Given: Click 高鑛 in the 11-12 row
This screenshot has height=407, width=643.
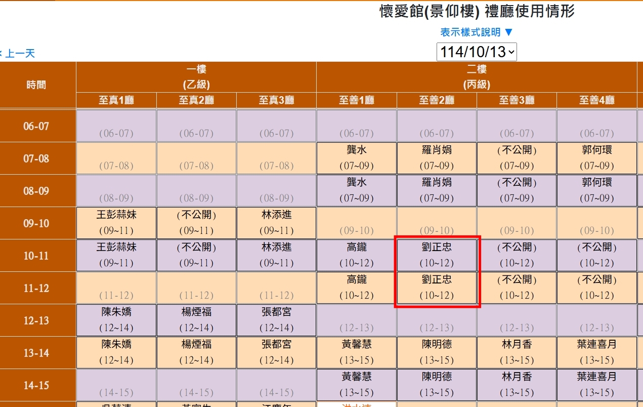Looking at the screenshot, I should 357,279.
